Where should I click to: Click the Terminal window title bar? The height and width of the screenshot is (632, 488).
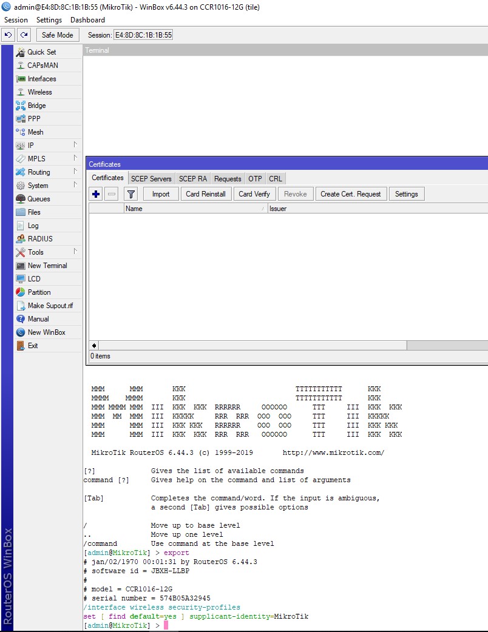(285, 50)
